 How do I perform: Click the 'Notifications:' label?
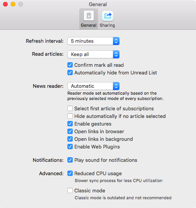[x=48, y=160]
